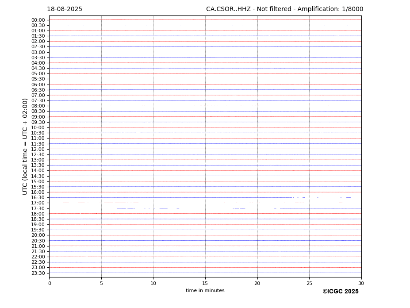This screenshot has width=410, height=308.
Task: Click the x-axis tick label 0
Action: click(50, 283)
